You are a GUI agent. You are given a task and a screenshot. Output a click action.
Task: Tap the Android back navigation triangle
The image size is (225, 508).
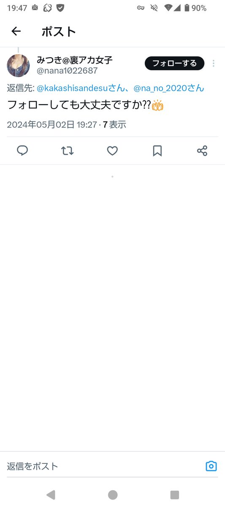51,494
